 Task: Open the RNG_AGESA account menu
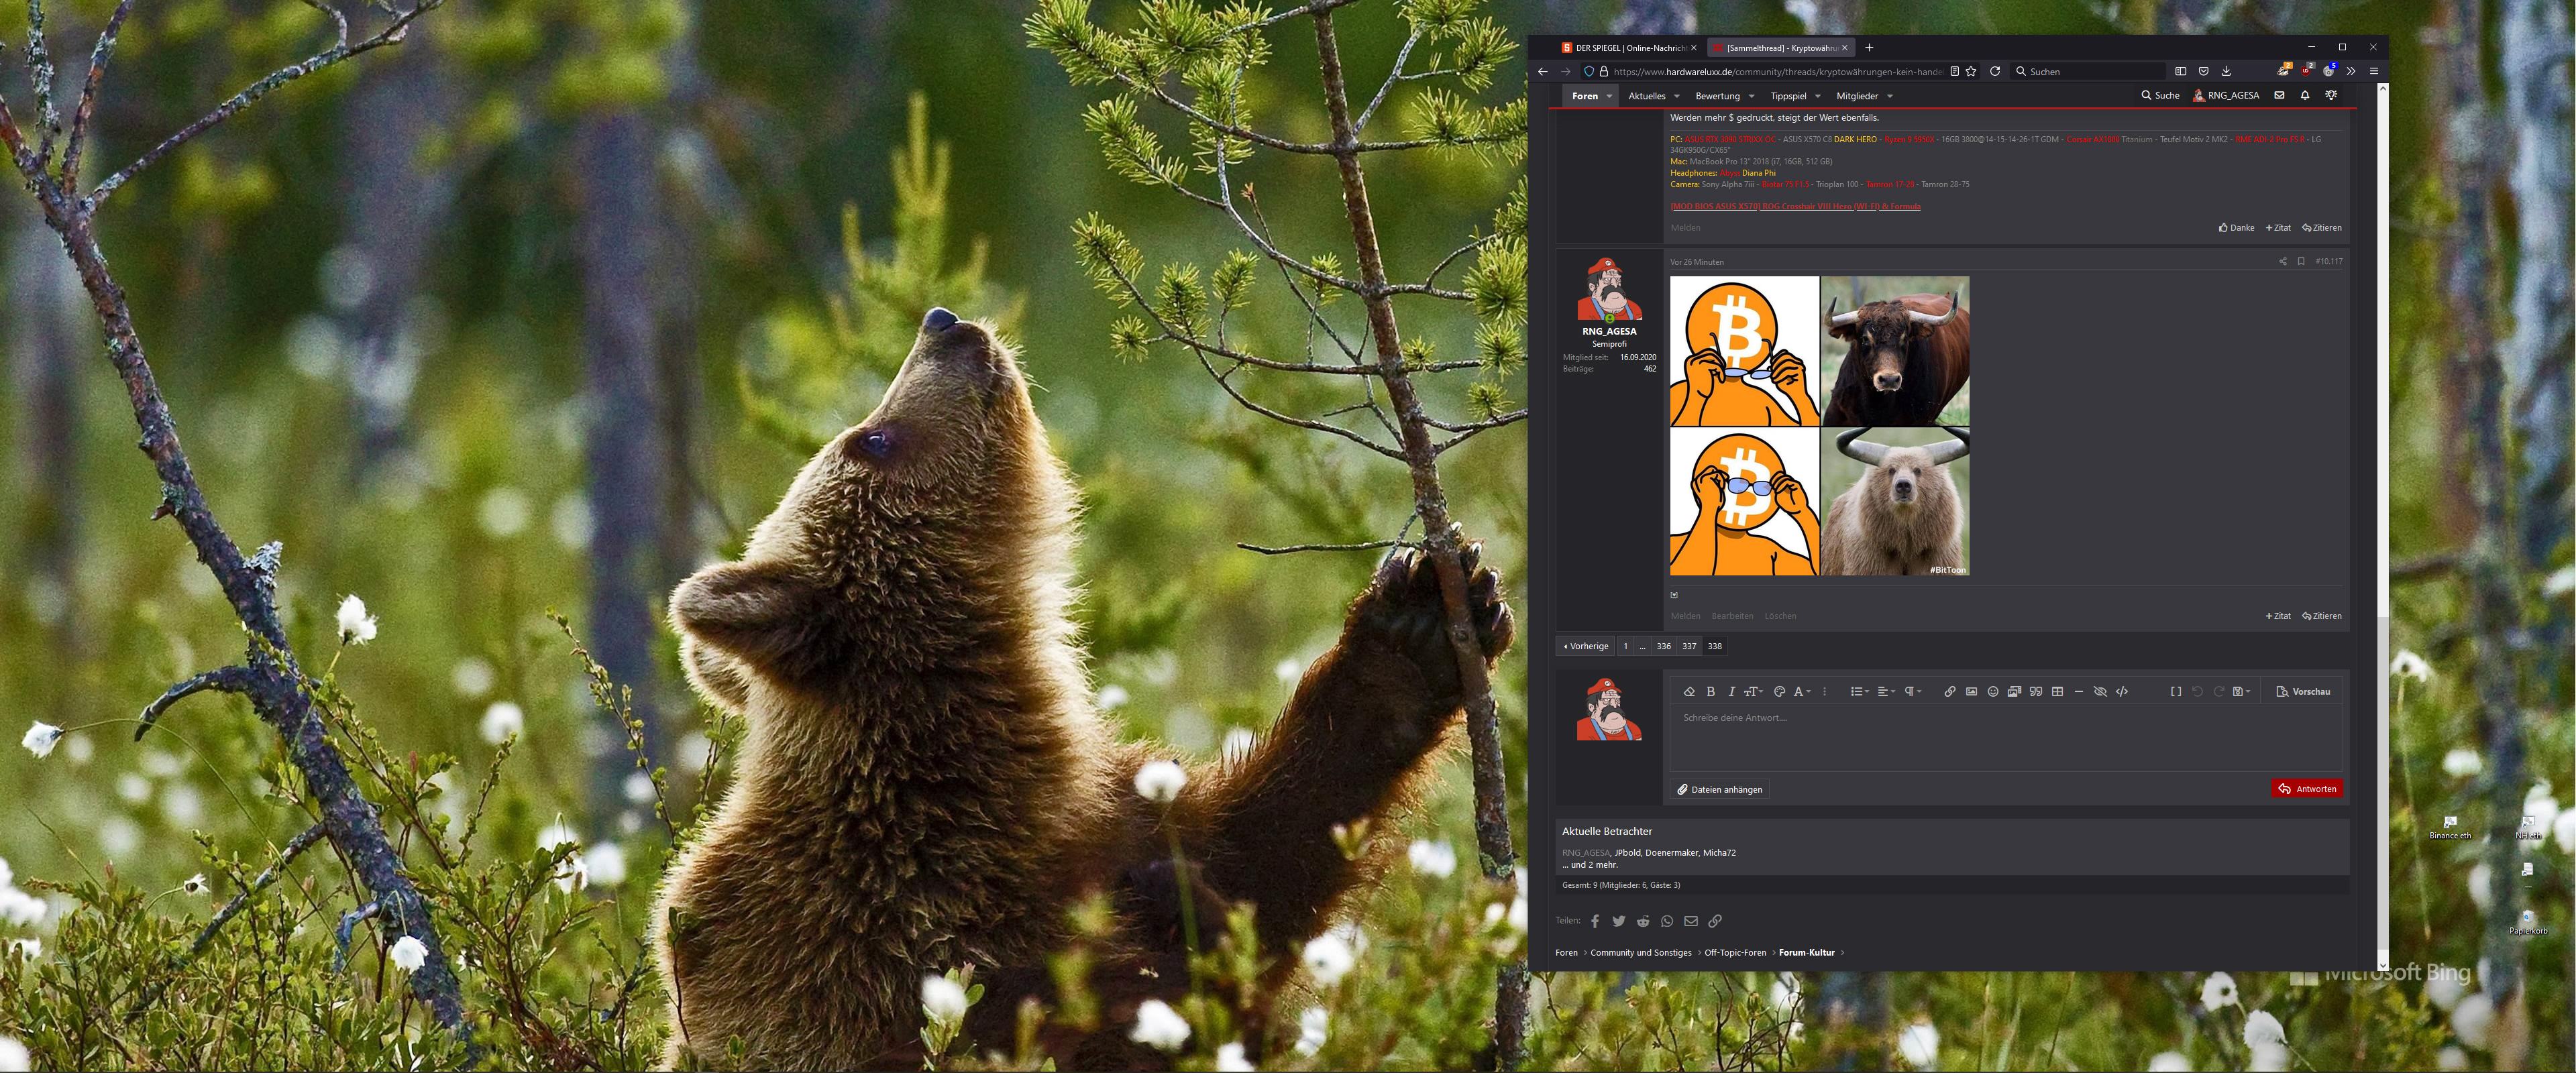2226,95
